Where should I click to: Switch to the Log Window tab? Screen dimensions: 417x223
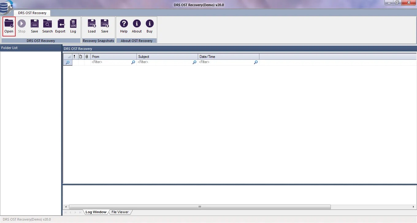(96, 212)
